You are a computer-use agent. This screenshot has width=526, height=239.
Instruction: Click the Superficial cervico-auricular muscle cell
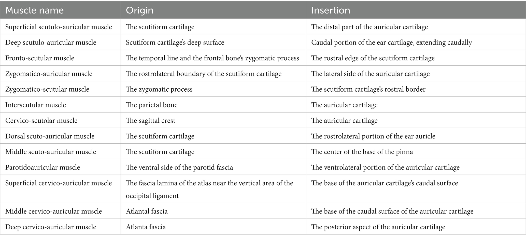[x=59, y=183]
